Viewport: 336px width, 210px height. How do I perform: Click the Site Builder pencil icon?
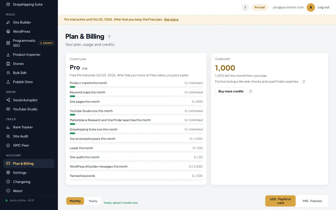8,23
